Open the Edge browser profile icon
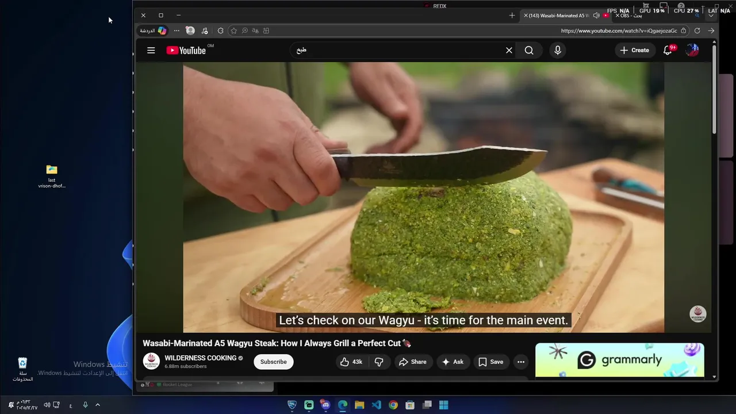736x414 pixels. click(x=190, y=30)
